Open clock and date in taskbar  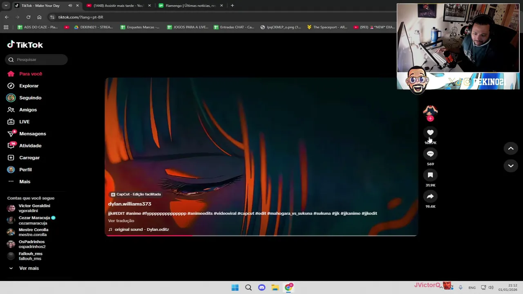click(508, 287)
